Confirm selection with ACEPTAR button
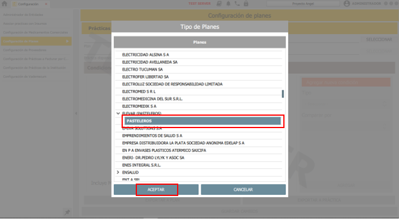The height and width of the screenshot is (219, 399). point(156,189)
